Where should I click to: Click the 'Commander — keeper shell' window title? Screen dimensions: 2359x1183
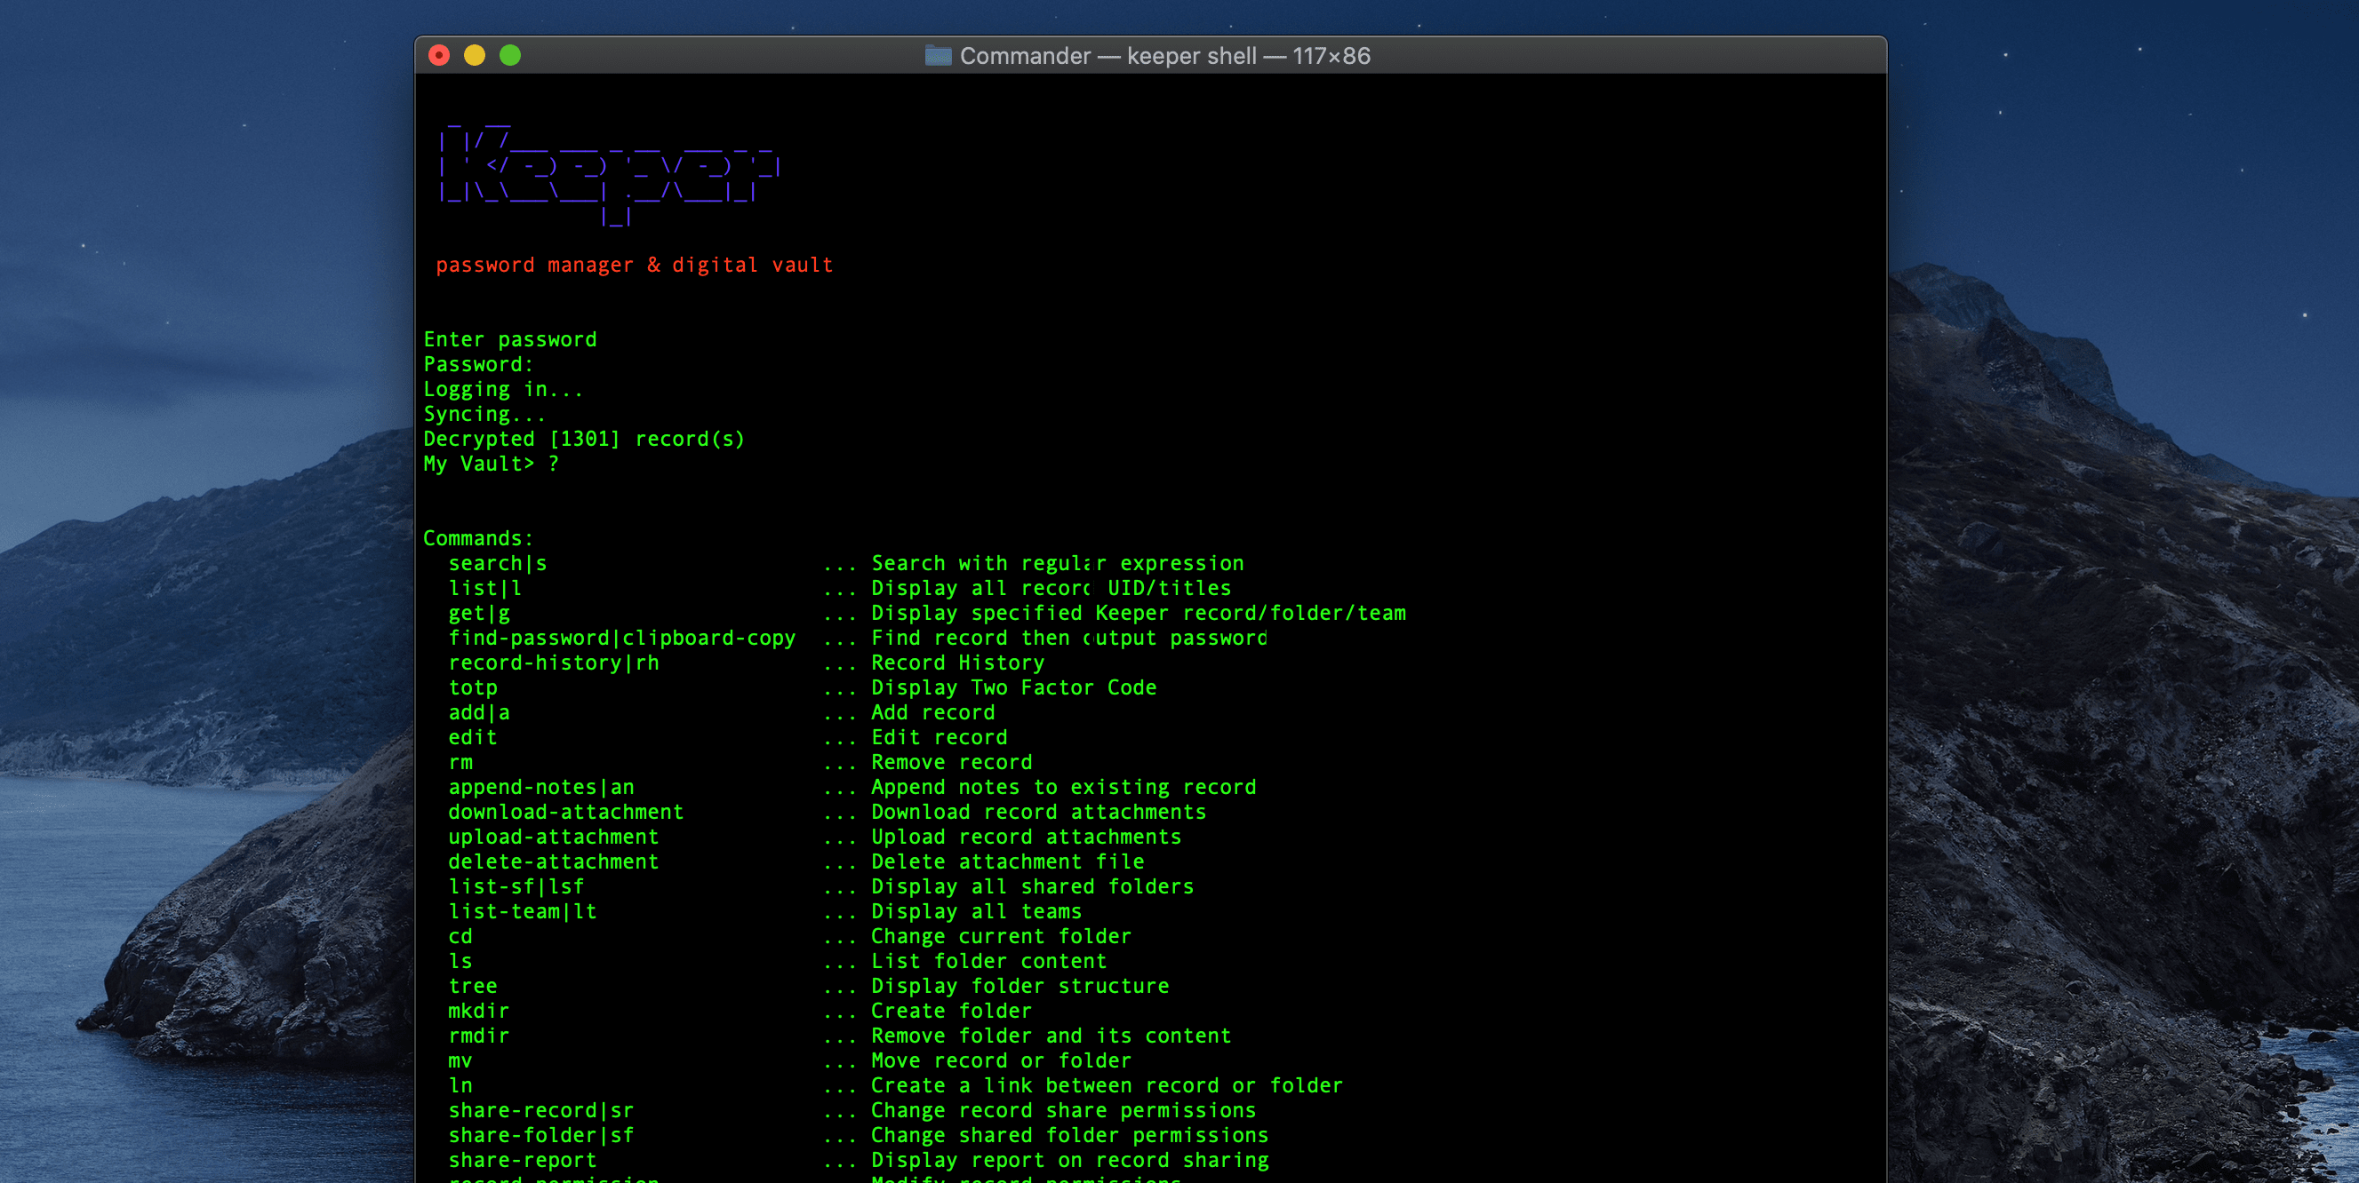pyautogui.click(x=1165, y=56)
